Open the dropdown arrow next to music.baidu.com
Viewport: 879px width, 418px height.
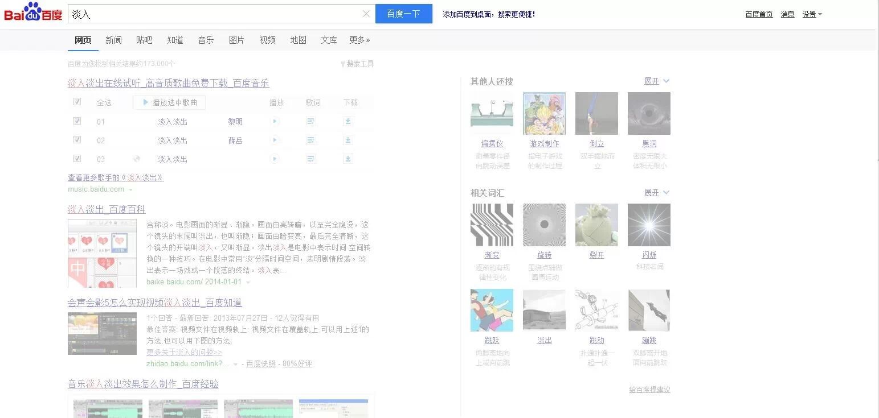(x=130, y=190)
